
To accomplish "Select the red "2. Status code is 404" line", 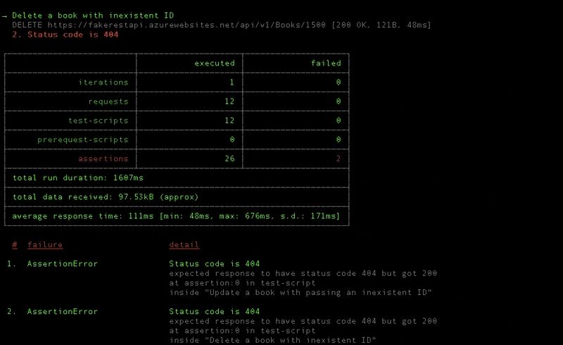I will click(x=65, y=34).
